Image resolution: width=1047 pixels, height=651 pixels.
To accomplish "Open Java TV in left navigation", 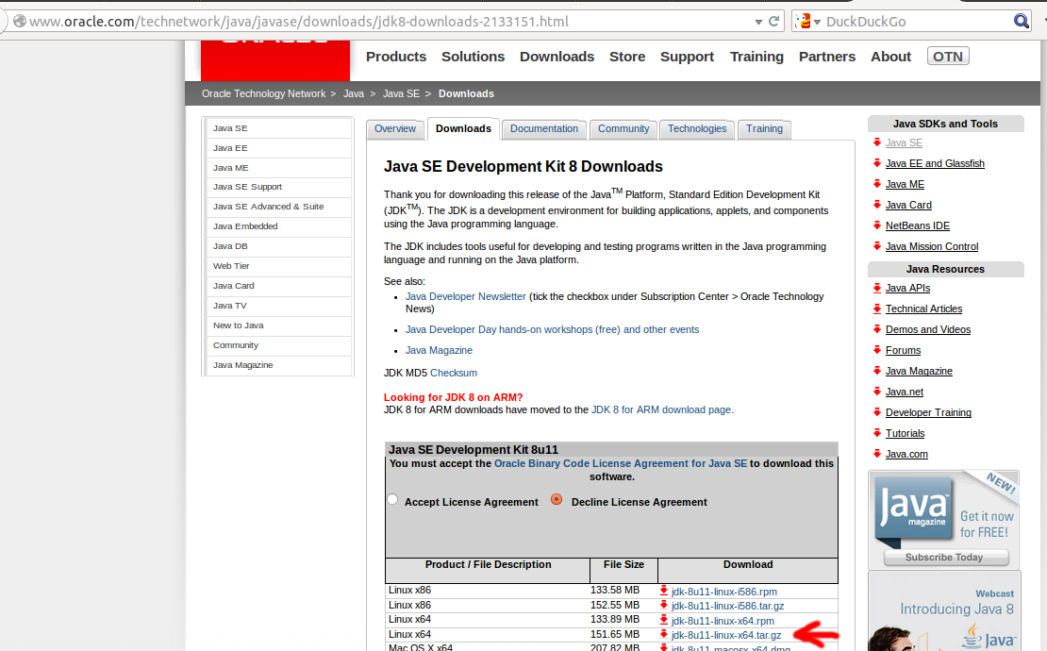I will [x=279, y=306].
